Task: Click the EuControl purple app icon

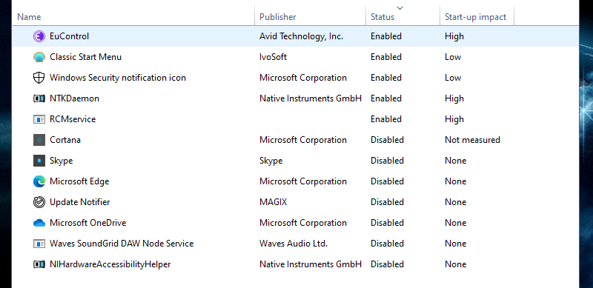Action: click(x=39, y=36)
